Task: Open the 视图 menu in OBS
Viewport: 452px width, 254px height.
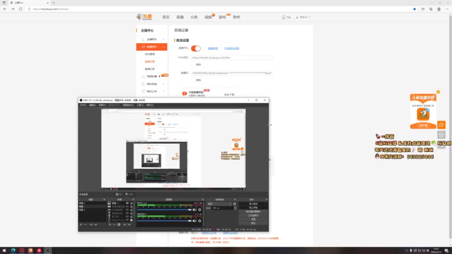Action: 102,105
